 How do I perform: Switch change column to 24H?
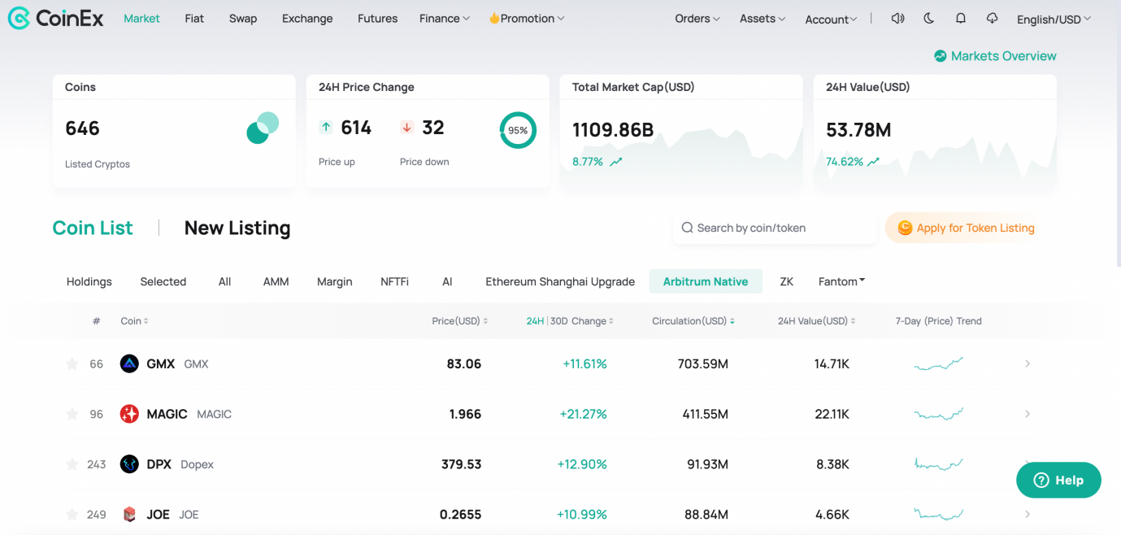[535, 321]
